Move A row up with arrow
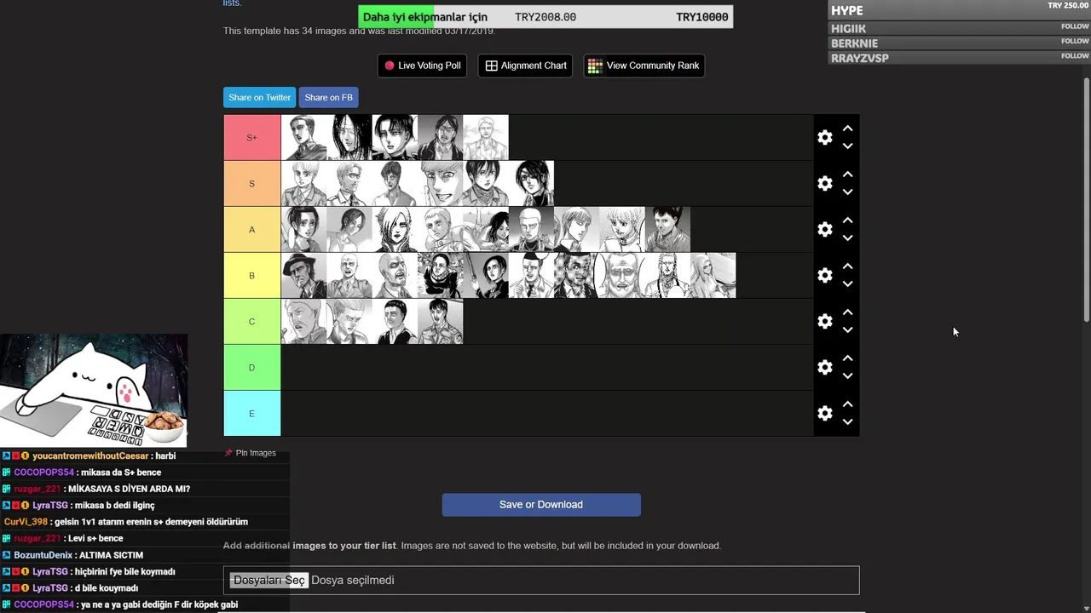This screenshot has width=1091, height=613. tap(847, 221)
